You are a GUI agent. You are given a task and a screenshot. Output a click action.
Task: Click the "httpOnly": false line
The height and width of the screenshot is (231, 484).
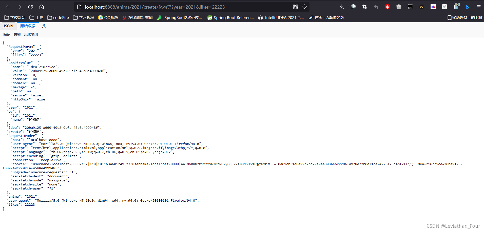pos(28,99)
